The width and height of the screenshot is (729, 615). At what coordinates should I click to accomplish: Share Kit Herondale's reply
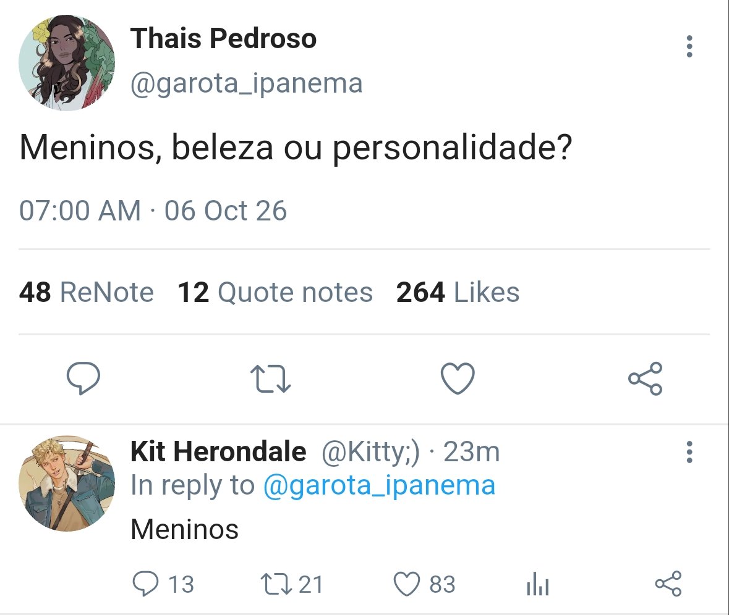(x=668, y=584)
